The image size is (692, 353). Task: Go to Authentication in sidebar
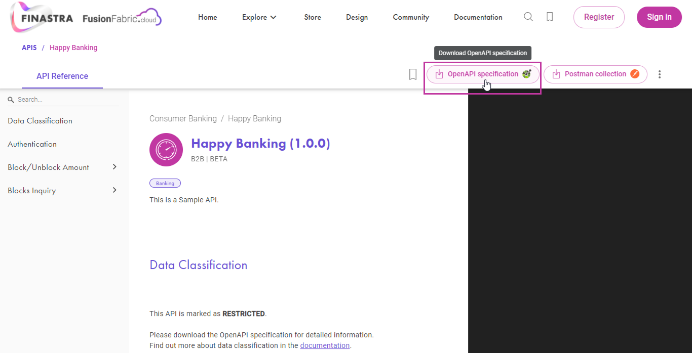coord(32,144)
